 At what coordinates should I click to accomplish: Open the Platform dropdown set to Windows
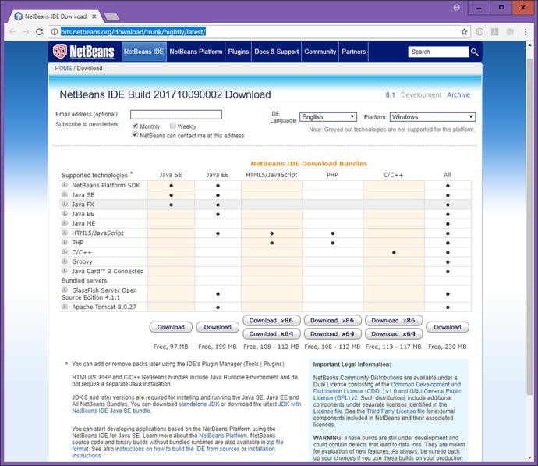click(433, 117)
